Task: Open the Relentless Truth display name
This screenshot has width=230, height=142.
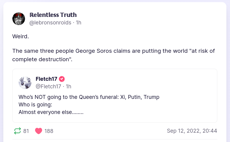Action: (53, 15)
